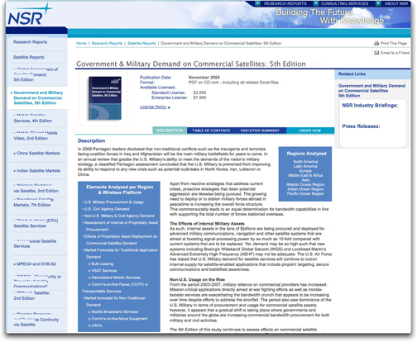Click the Order Now button

click(310, 131)
